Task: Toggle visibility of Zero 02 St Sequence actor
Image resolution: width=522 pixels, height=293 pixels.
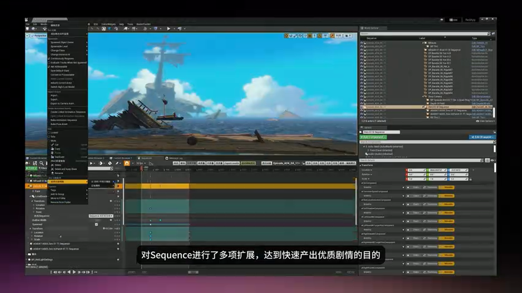Action: point(361,107)
